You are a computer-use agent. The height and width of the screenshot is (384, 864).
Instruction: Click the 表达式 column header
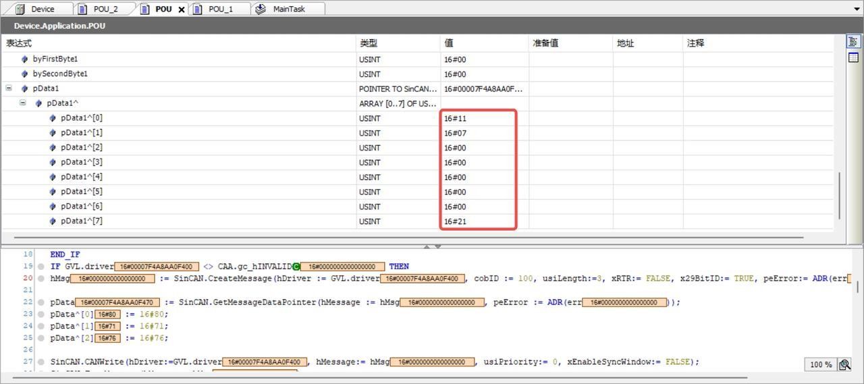pyautogui.click(x=19, y=43)
